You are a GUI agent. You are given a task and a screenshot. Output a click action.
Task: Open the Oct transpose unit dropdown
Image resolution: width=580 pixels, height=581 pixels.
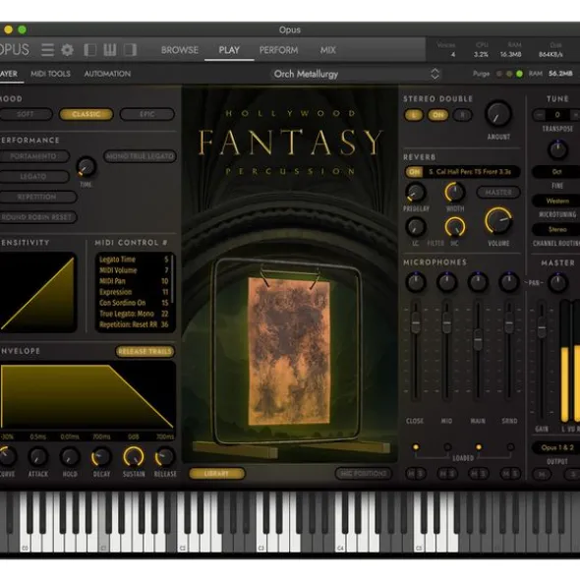556,172
